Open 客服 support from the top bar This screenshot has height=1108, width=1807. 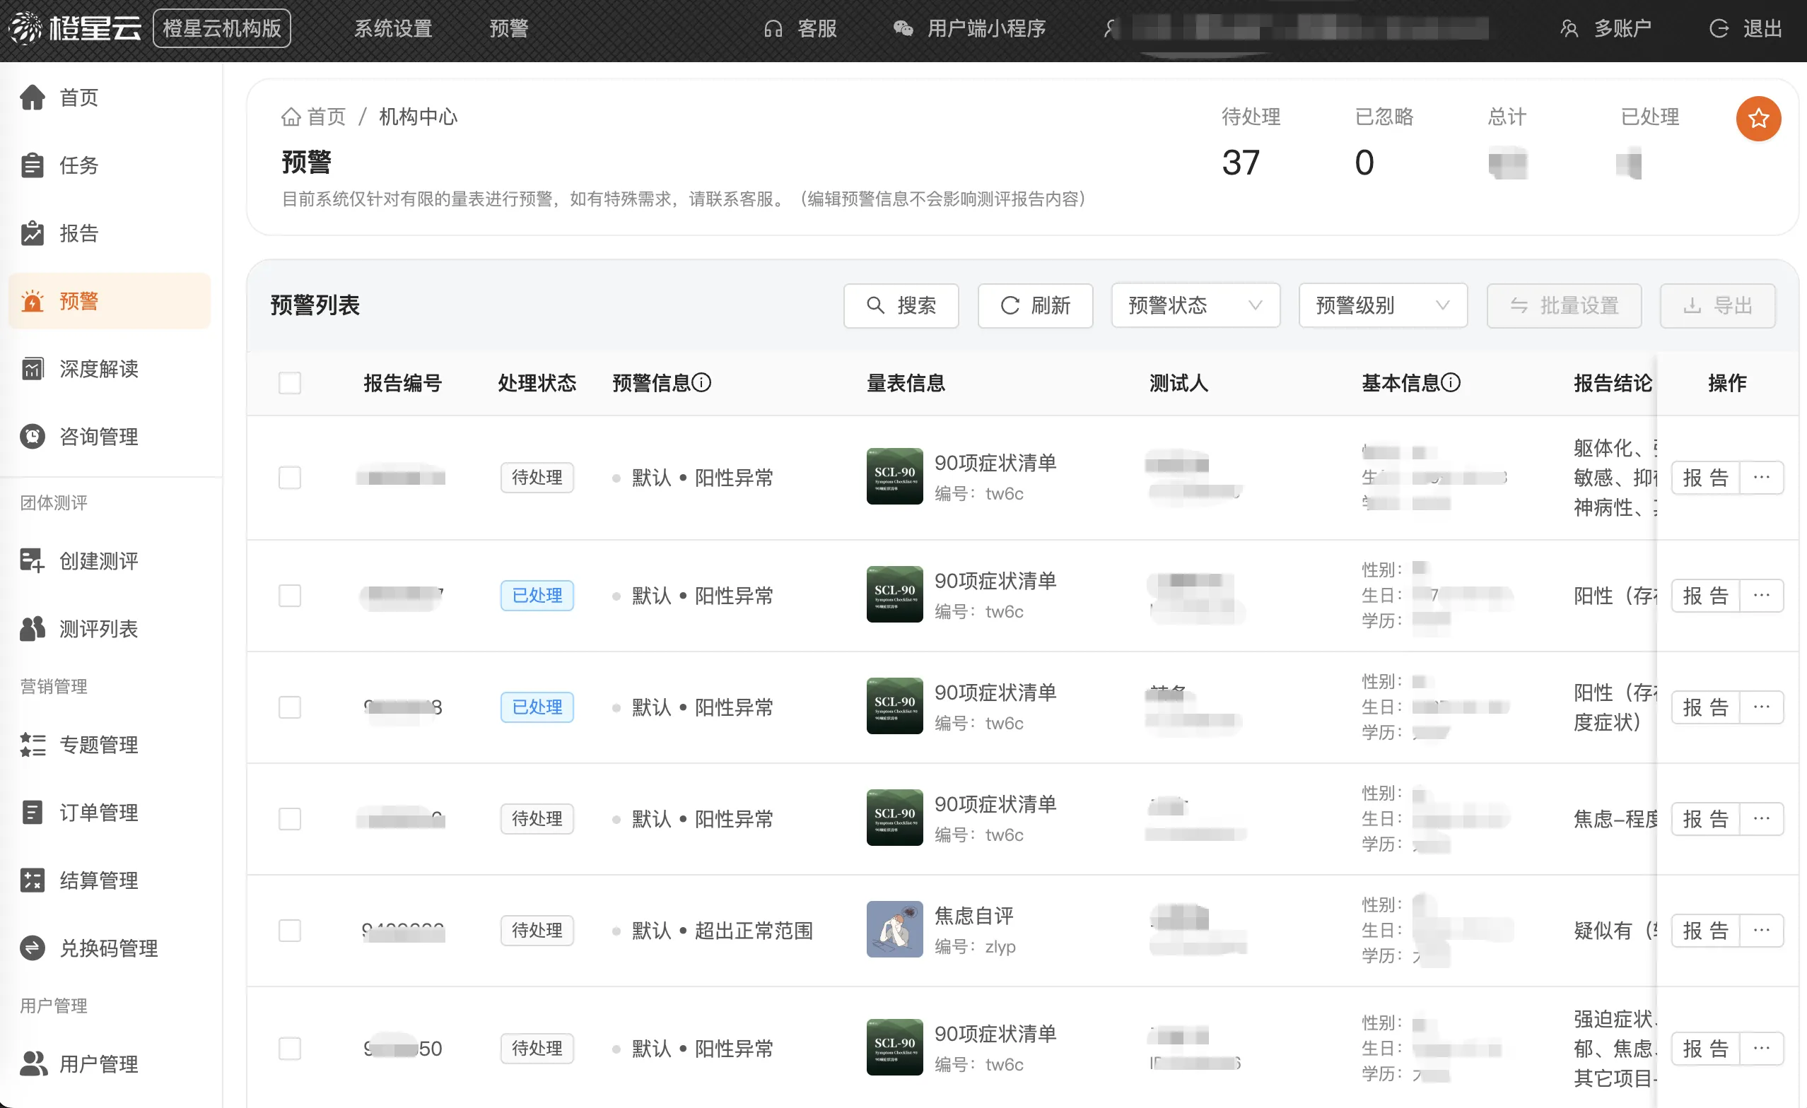click(x=801, y=28)
